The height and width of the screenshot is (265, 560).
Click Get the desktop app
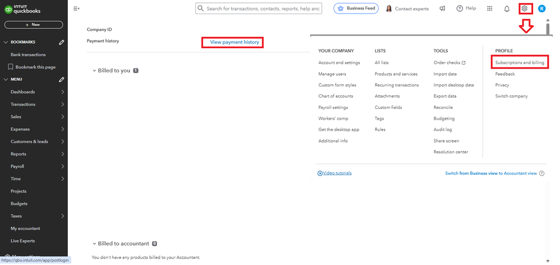point(339,130)
